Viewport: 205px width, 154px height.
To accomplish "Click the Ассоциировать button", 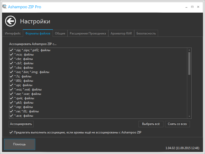I will tap(21, 124).
